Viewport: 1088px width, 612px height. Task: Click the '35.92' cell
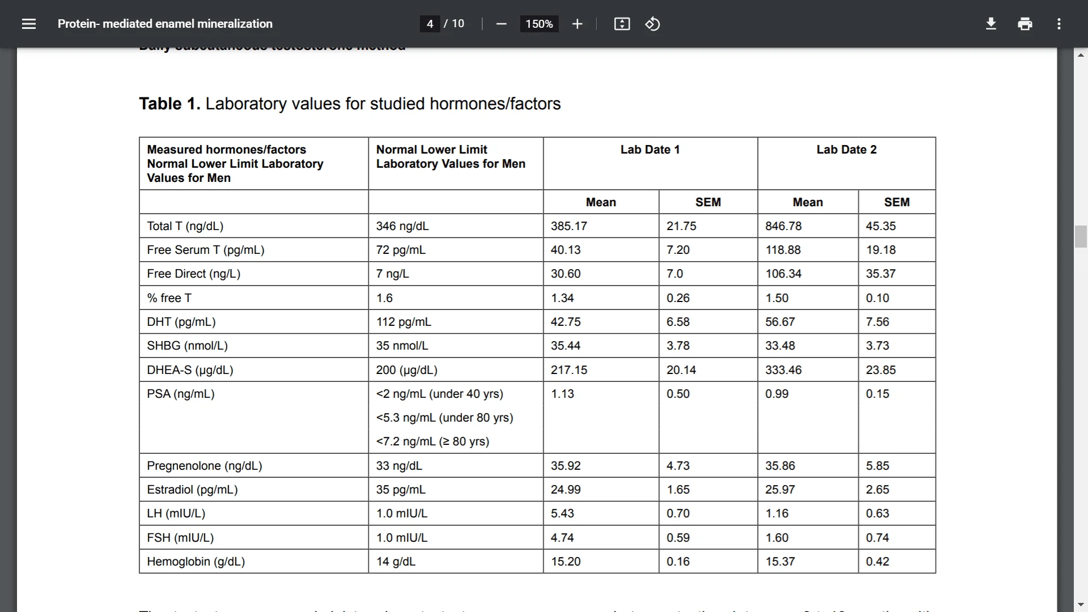[x=566, y=466]
